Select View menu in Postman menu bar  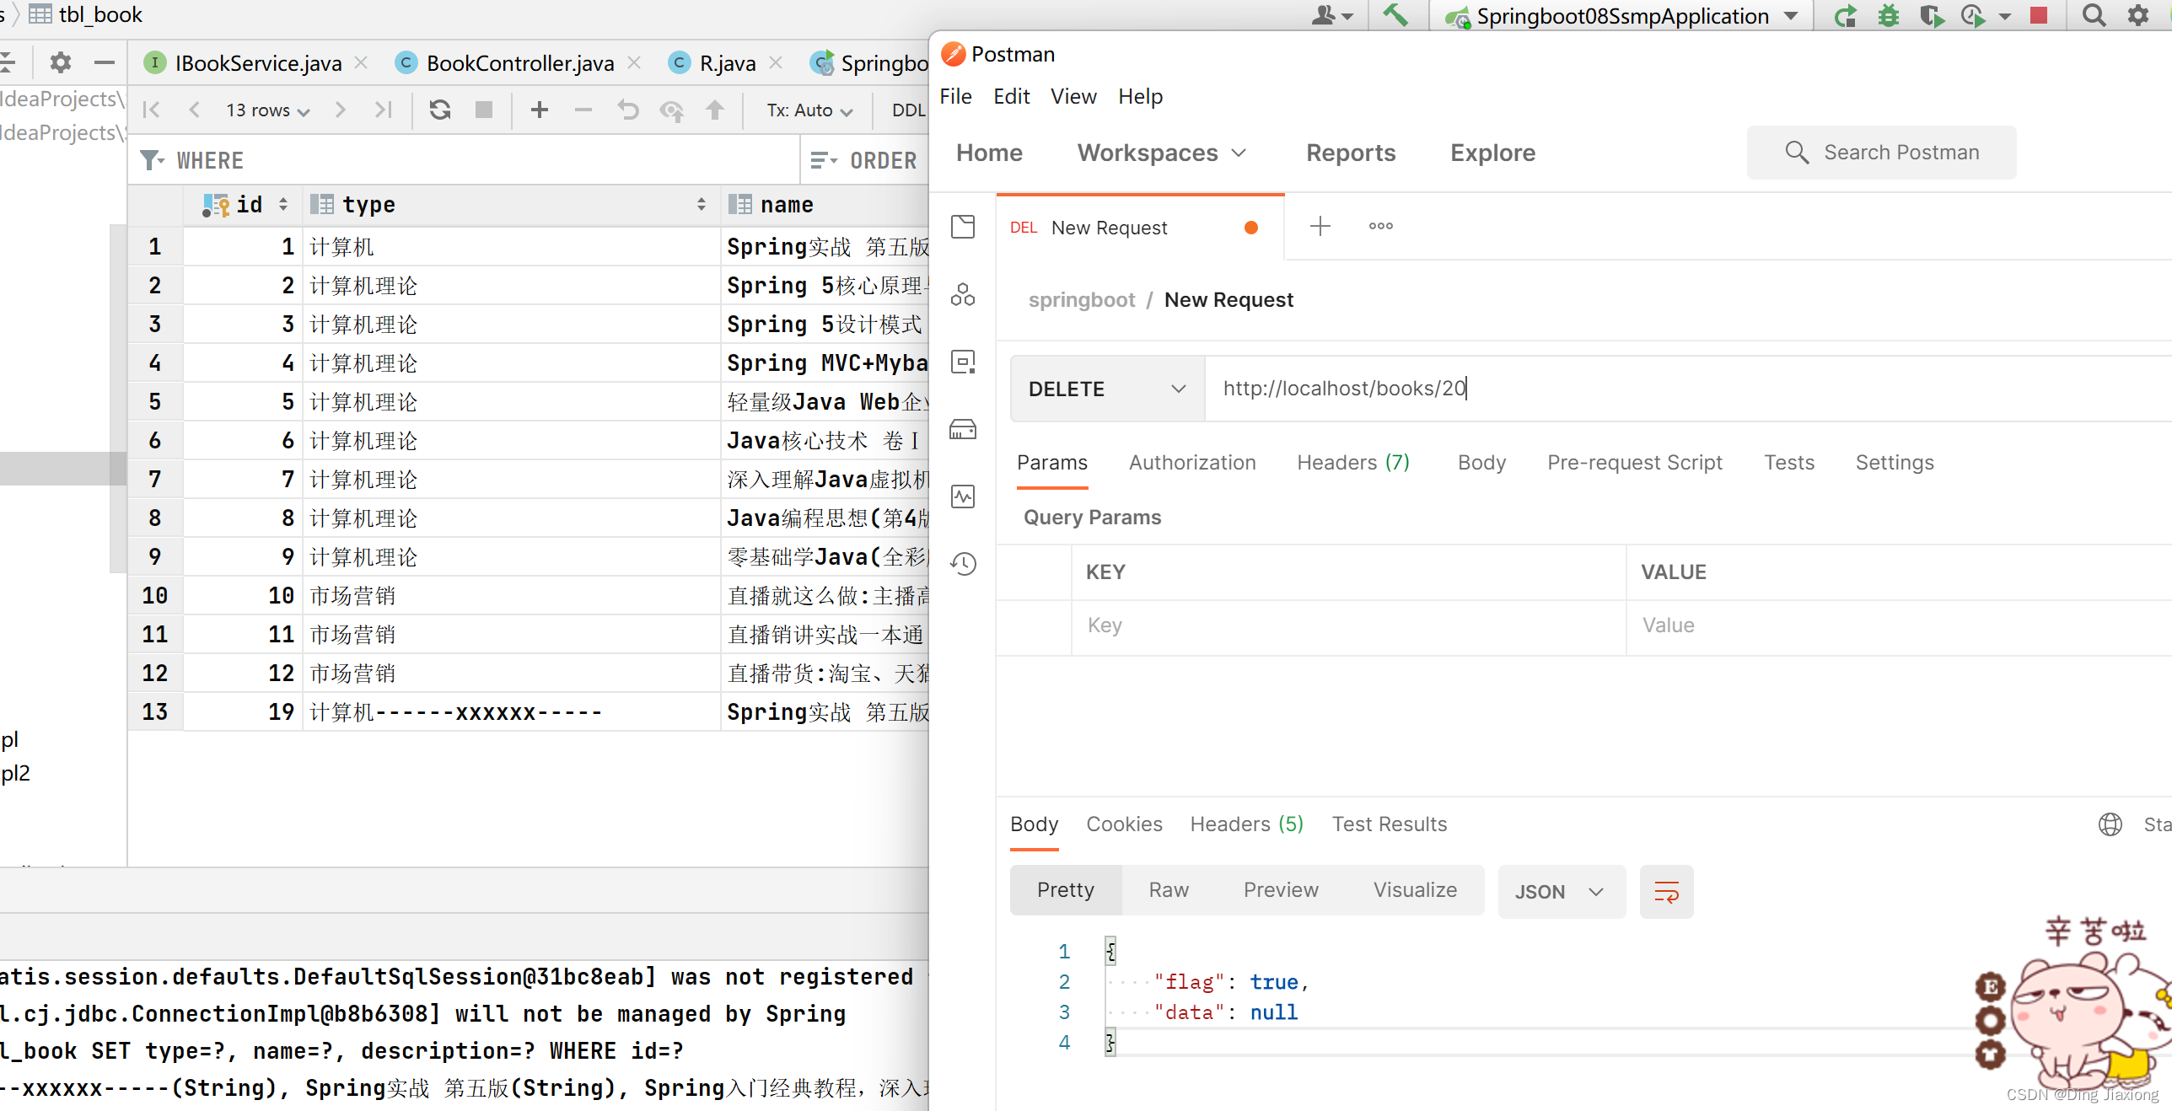[x=1073, y=96]
